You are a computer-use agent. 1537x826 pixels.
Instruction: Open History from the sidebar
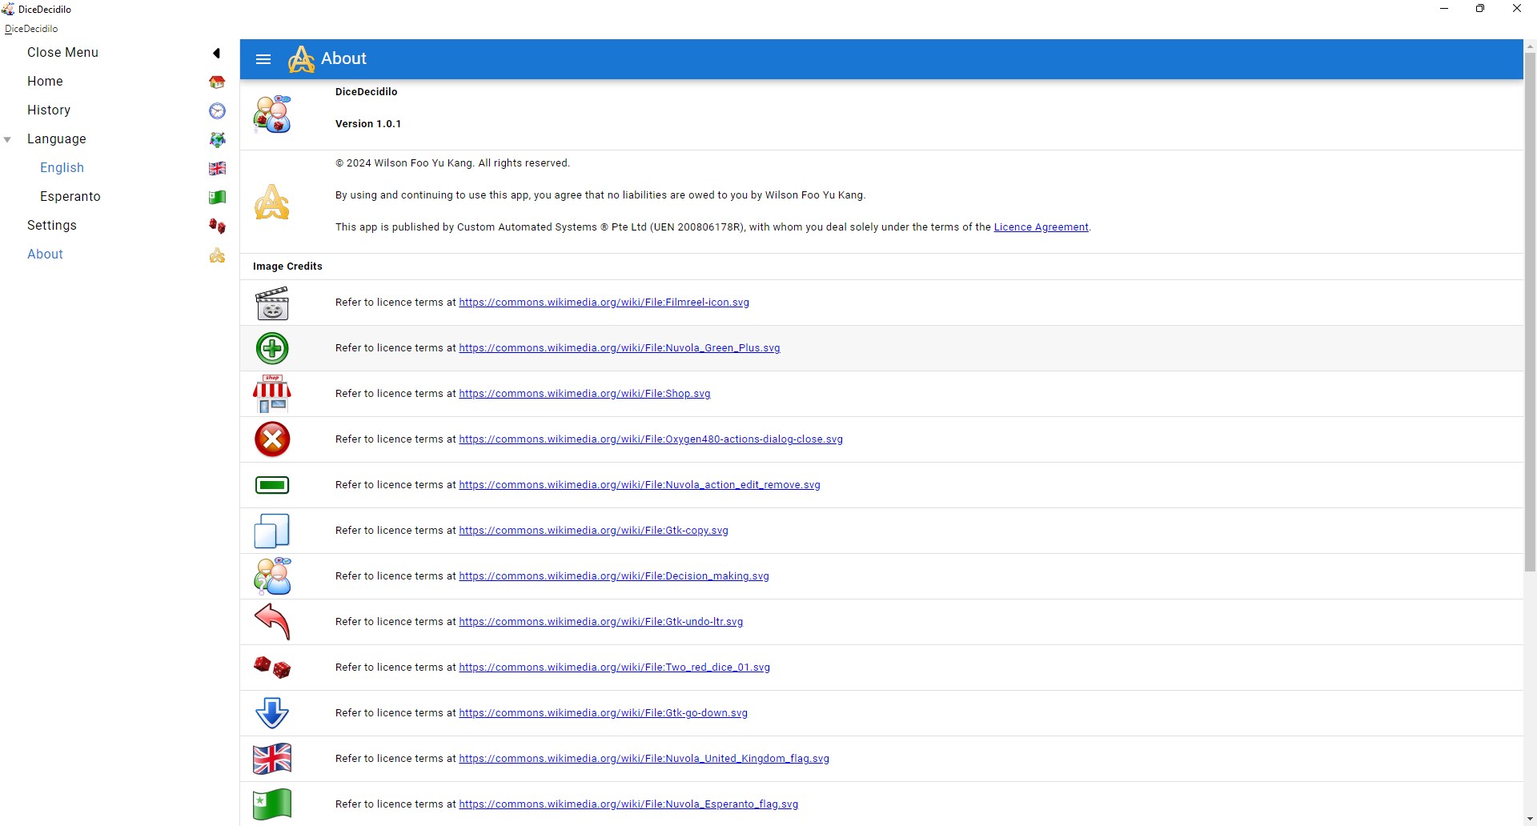click(49, 110)
